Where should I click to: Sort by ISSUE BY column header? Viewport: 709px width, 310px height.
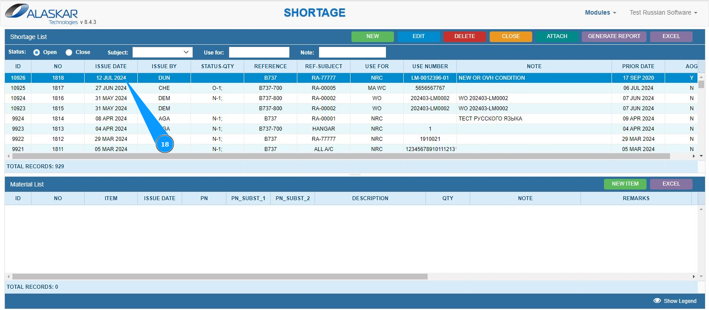(x=164, y=66)
